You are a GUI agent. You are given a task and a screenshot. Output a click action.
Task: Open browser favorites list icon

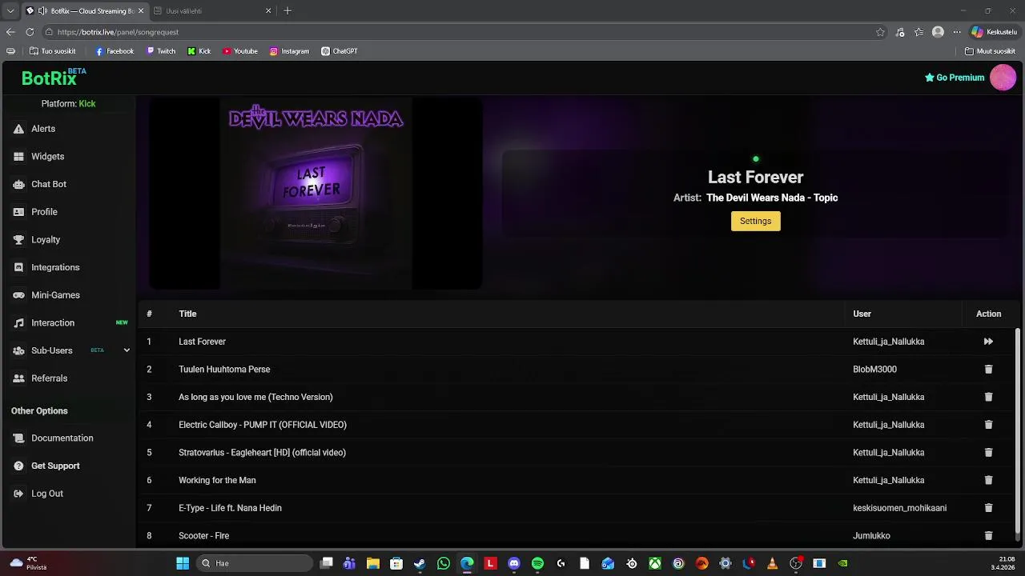[919, 32]
